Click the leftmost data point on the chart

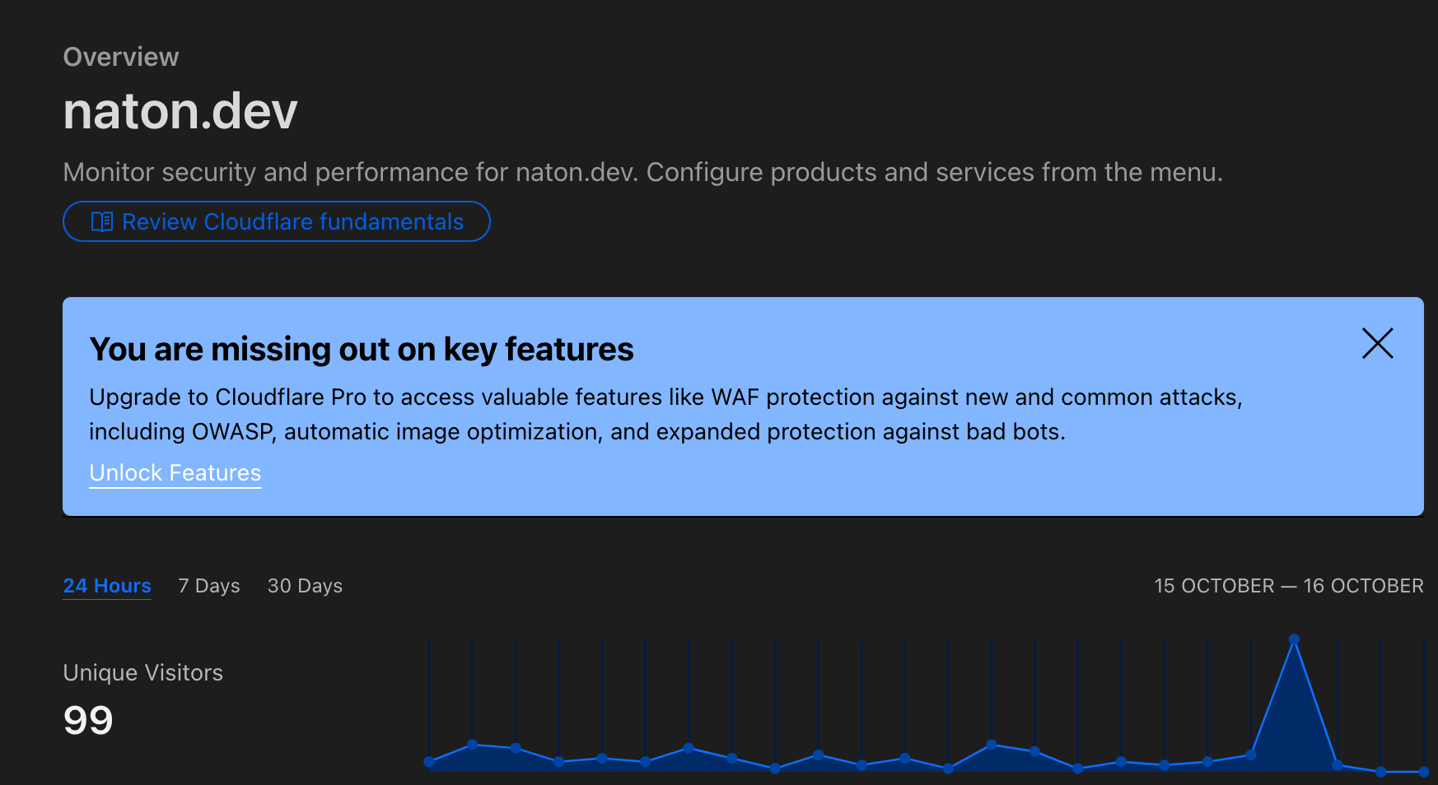point(429,762)
